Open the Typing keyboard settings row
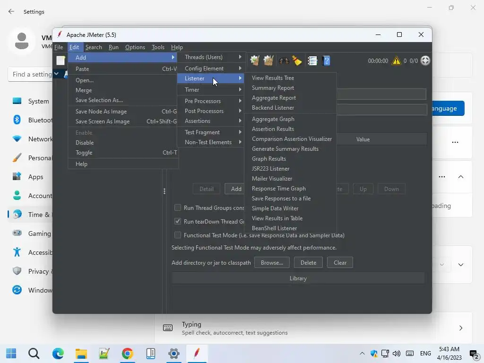 (313, 328)
